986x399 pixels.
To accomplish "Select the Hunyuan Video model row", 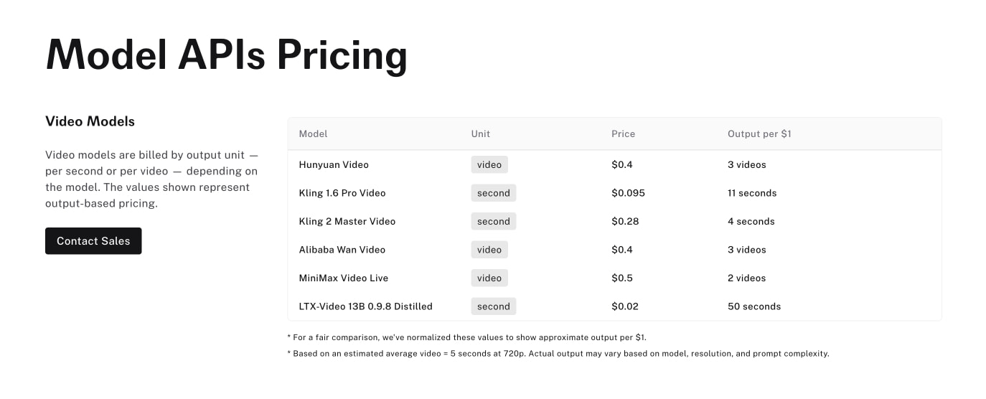I will [x=614, y=164].
